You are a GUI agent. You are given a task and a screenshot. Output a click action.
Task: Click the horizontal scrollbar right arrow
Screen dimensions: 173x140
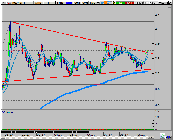tap(152, 138)
